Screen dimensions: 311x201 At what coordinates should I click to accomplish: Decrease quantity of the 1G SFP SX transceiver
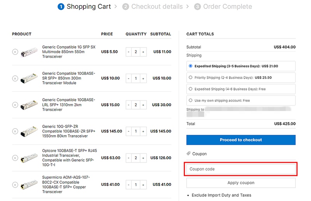click(x=129, y=52)
